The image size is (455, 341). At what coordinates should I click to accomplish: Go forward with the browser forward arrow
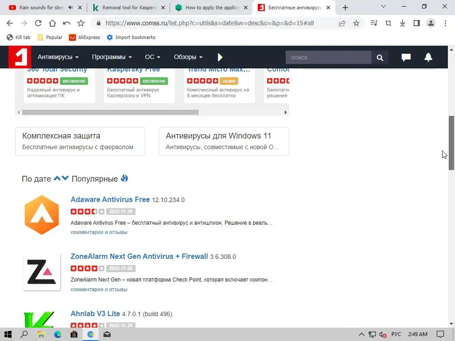tap(24, 23)
